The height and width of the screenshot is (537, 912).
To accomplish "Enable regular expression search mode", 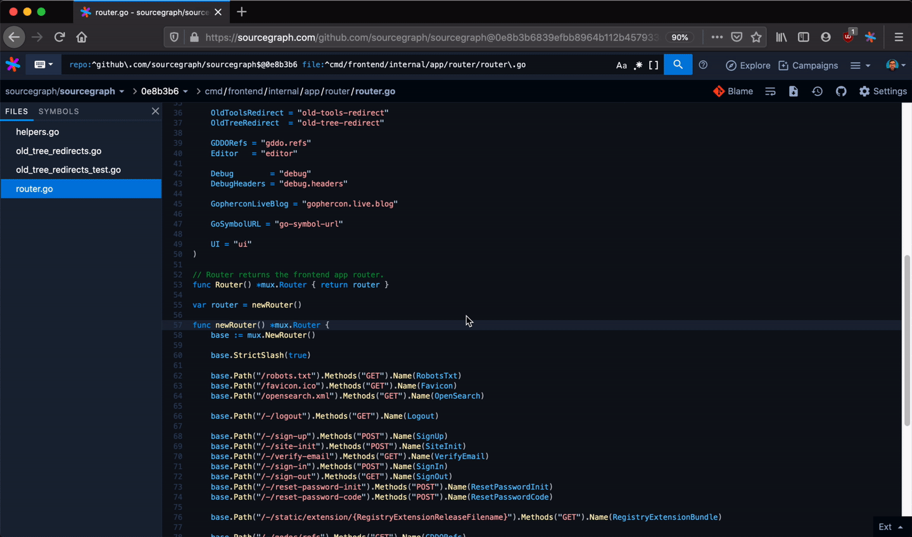I will click(x=638, y=65).
